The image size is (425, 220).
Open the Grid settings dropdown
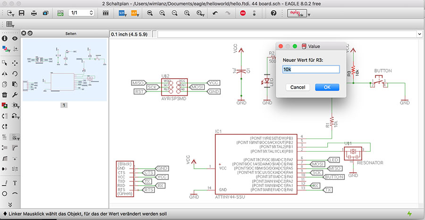click(x=10, y=24)
